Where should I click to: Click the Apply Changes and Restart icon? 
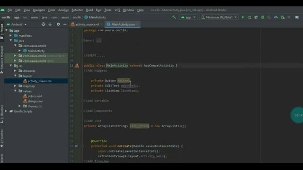pos(250,17)
